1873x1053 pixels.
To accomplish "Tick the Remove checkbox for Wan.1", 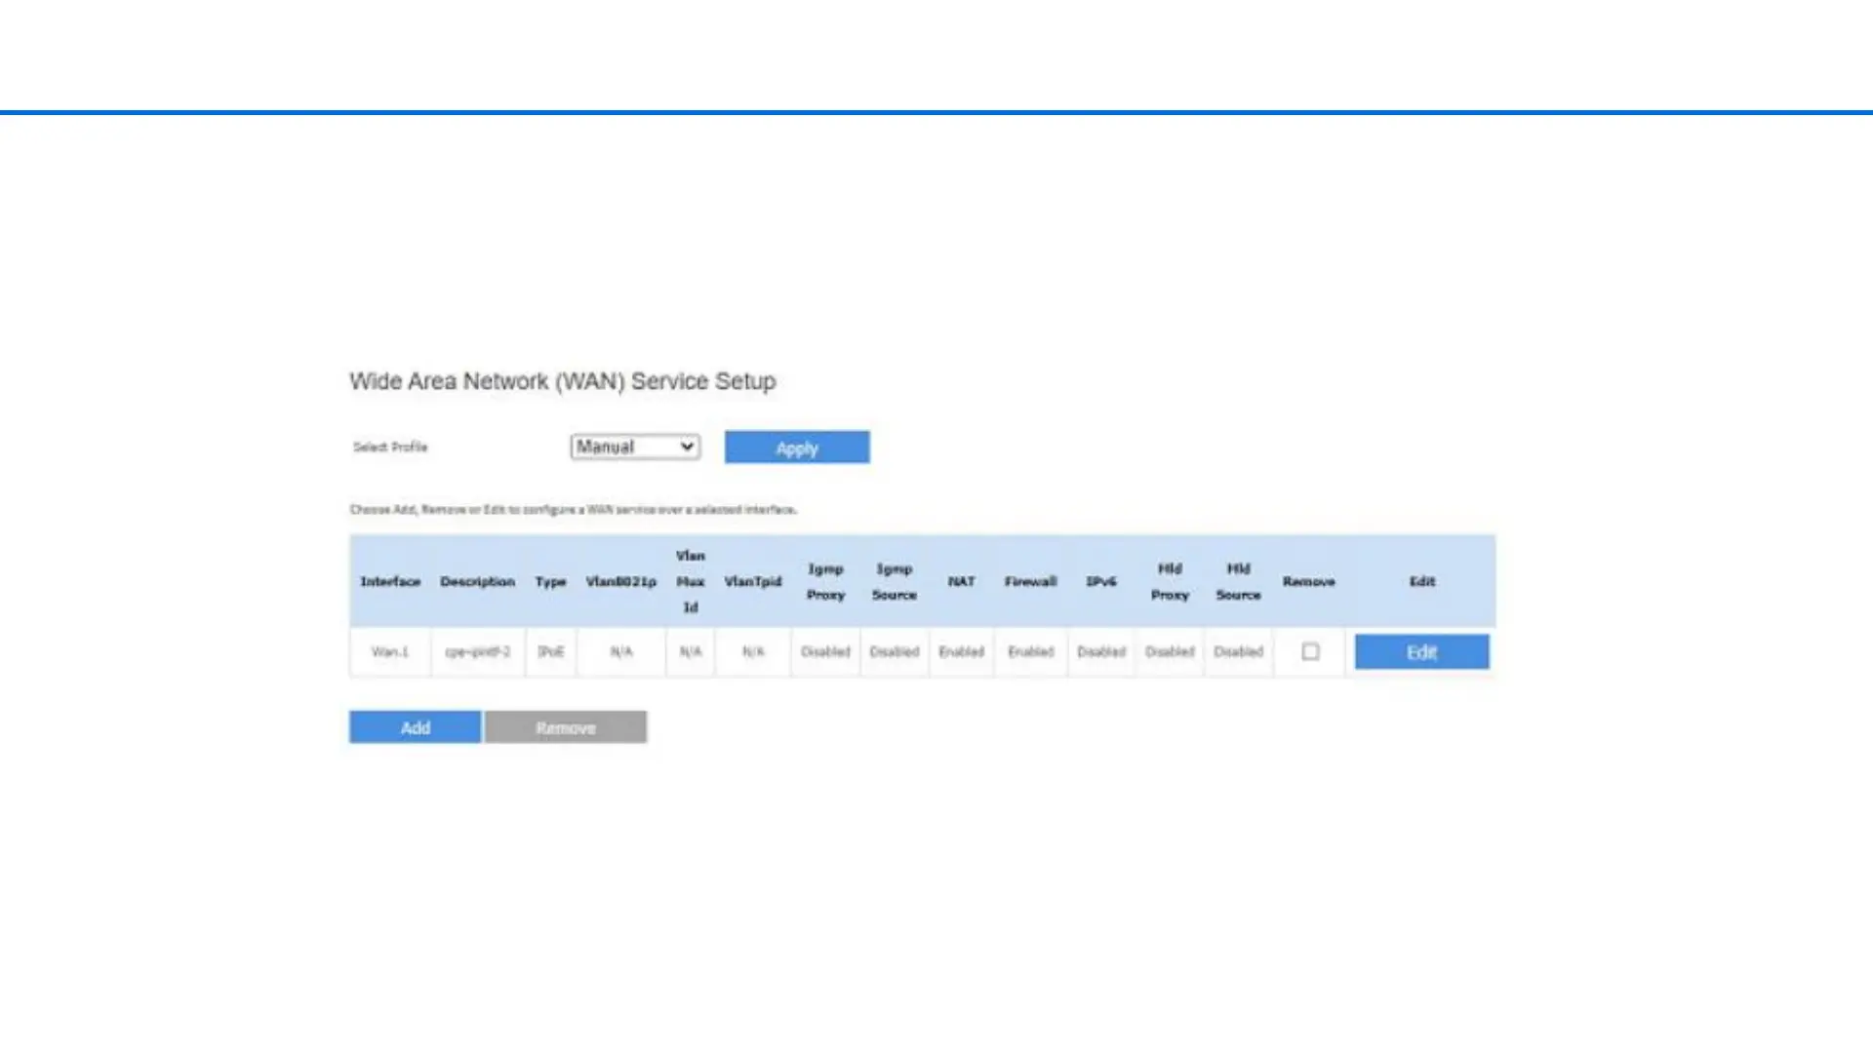I will click(x=1310, y=651).
